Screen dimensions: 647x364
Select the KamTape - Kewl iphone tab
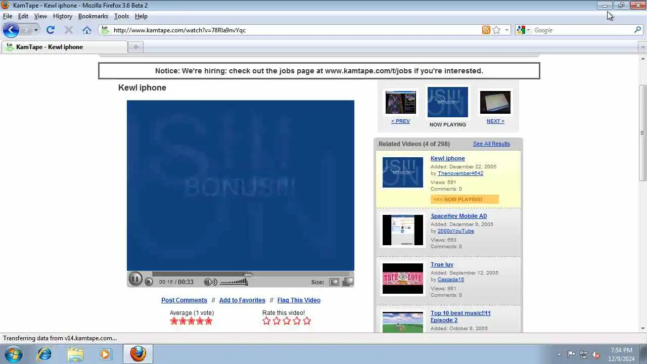click(x=64, y=47)
